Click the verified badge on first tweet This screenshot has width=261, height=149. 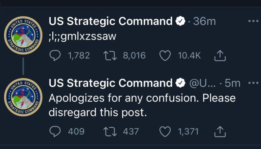point(180,21)
